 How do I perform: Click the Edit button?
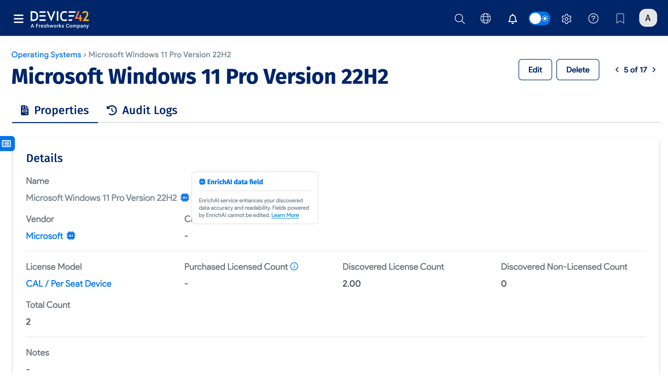pos(535,69)
